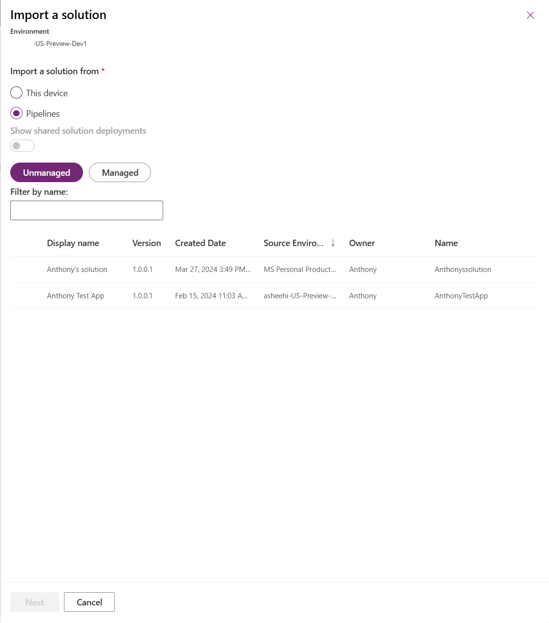549x623 pixels.
Task: Select the Pipelines radio option
Action: pos(17,113)
